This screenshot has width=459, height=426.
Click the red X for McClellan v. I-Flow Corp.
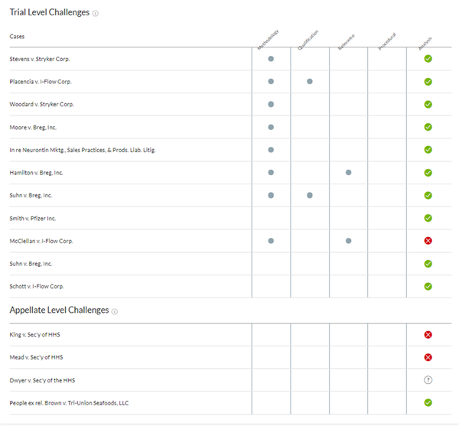[x=428, y=241]
